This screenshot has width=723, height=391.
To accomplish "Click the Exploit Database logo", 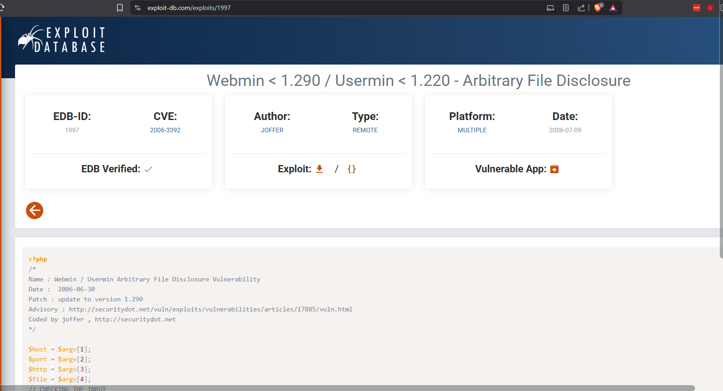I will (x=62, y=40).
